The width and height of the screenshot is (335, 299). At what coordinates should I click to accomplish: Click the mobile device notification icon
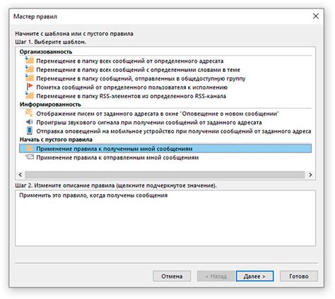30,130
